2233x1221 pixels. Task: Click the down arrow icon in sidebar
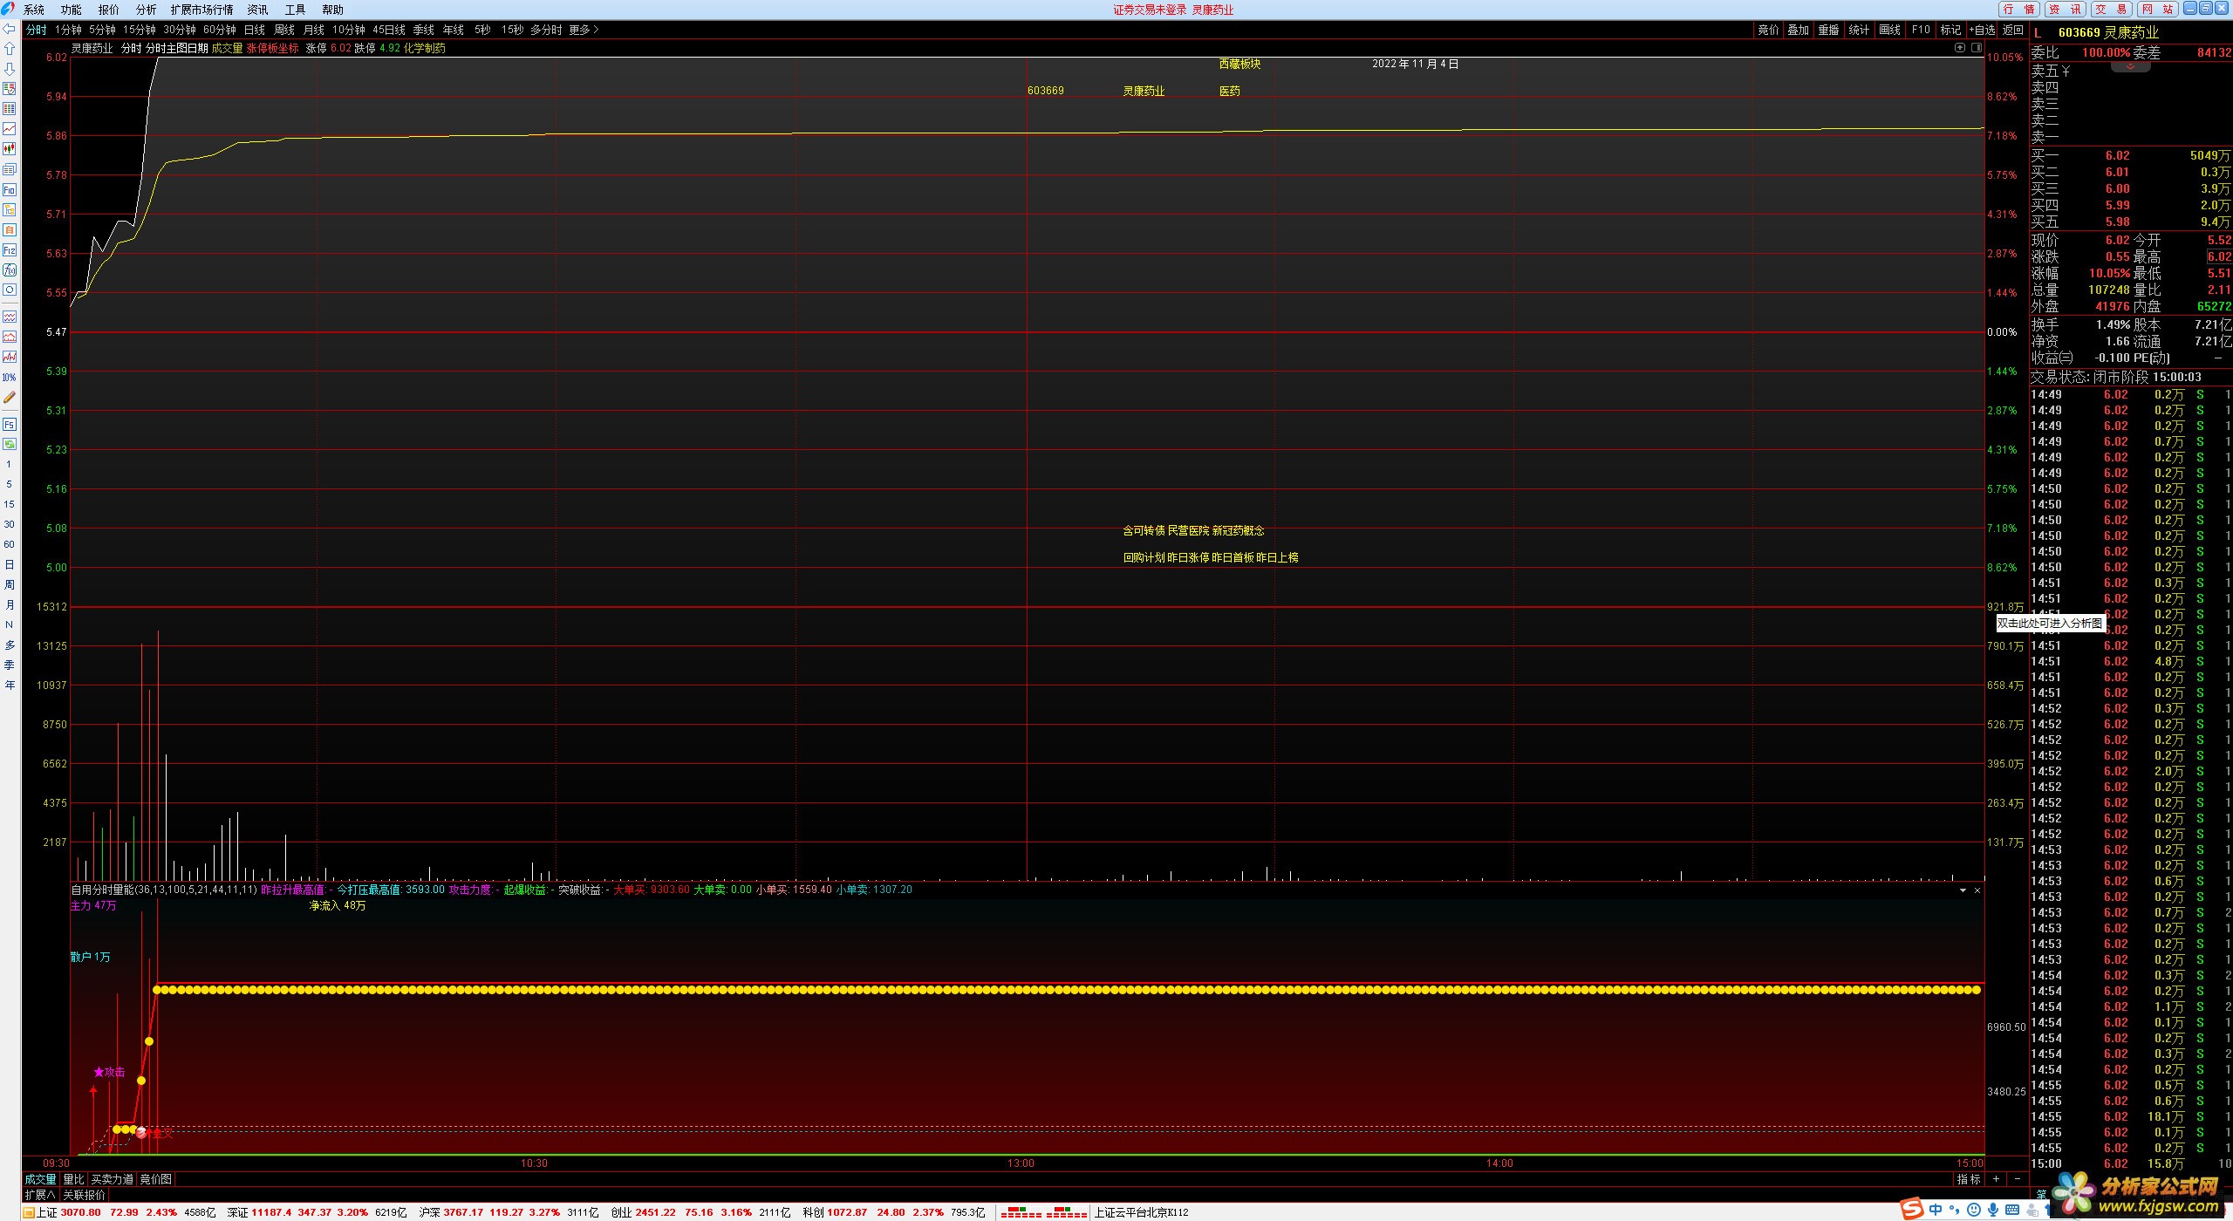[x=10, y=69]
